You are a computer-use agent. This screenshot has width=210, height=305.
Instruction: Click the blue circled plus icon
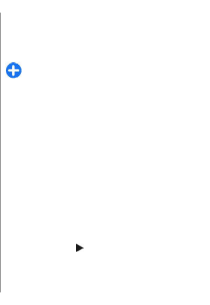(13, 70)
